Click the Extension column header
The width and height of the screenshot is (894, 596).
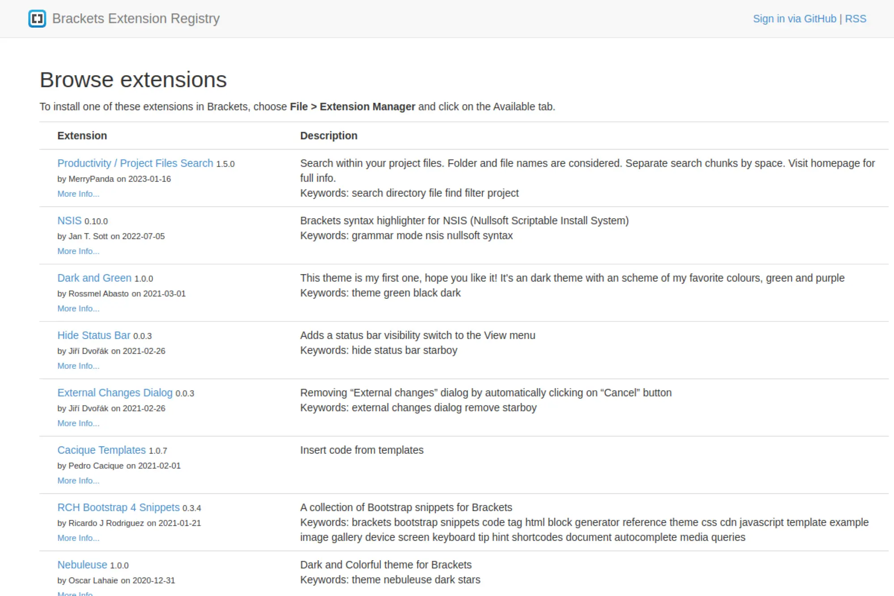coord(82,135)
